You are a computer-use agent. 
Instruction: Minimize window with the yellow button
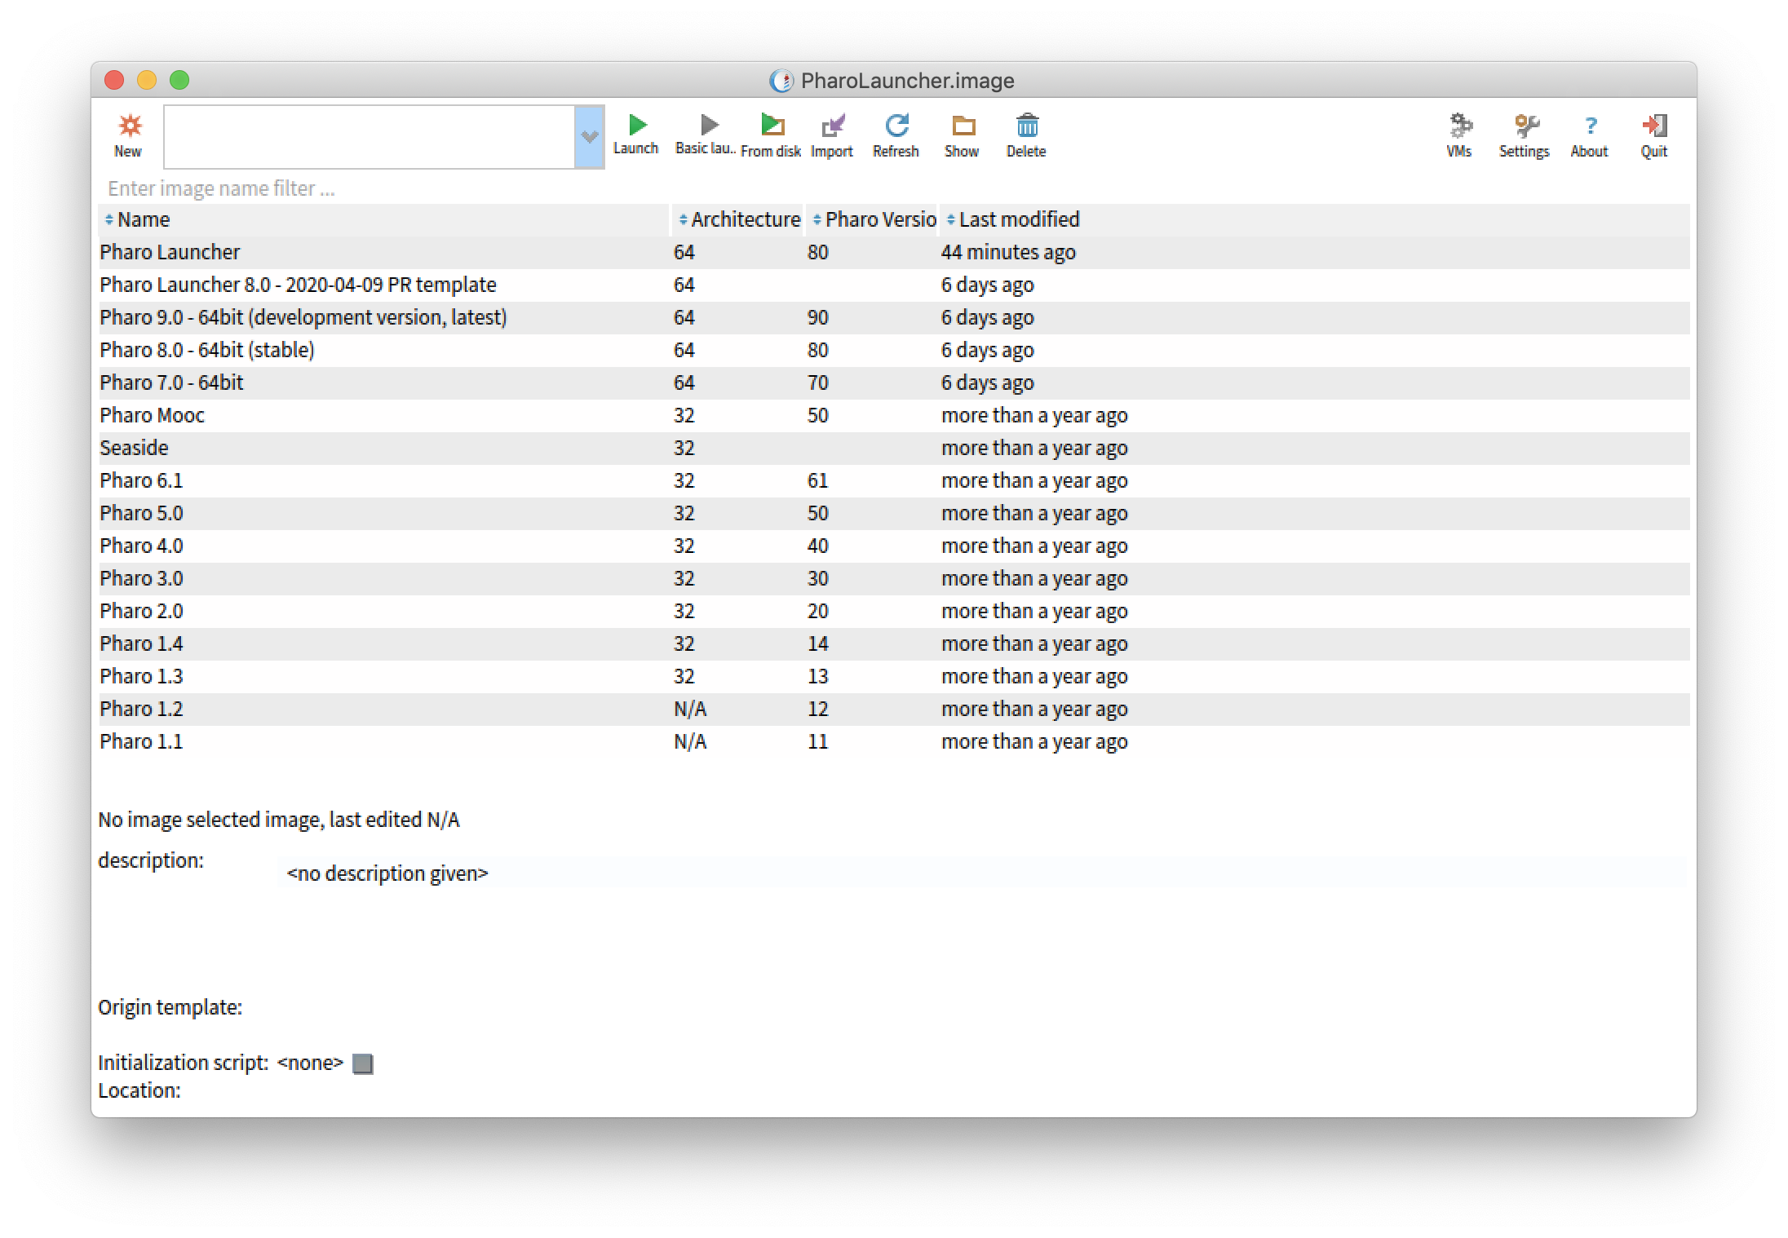pyautogui.click(x=147, y=80)
